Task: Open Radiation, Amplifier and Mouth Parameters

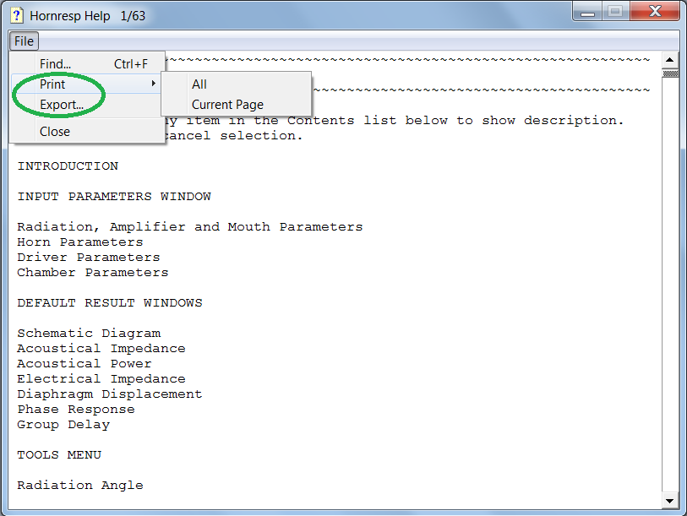Action: [190, 227]
